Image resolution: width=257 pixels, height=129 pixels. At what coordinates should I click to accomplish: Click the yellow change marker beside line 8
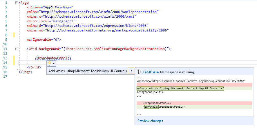tap(14, 35)
